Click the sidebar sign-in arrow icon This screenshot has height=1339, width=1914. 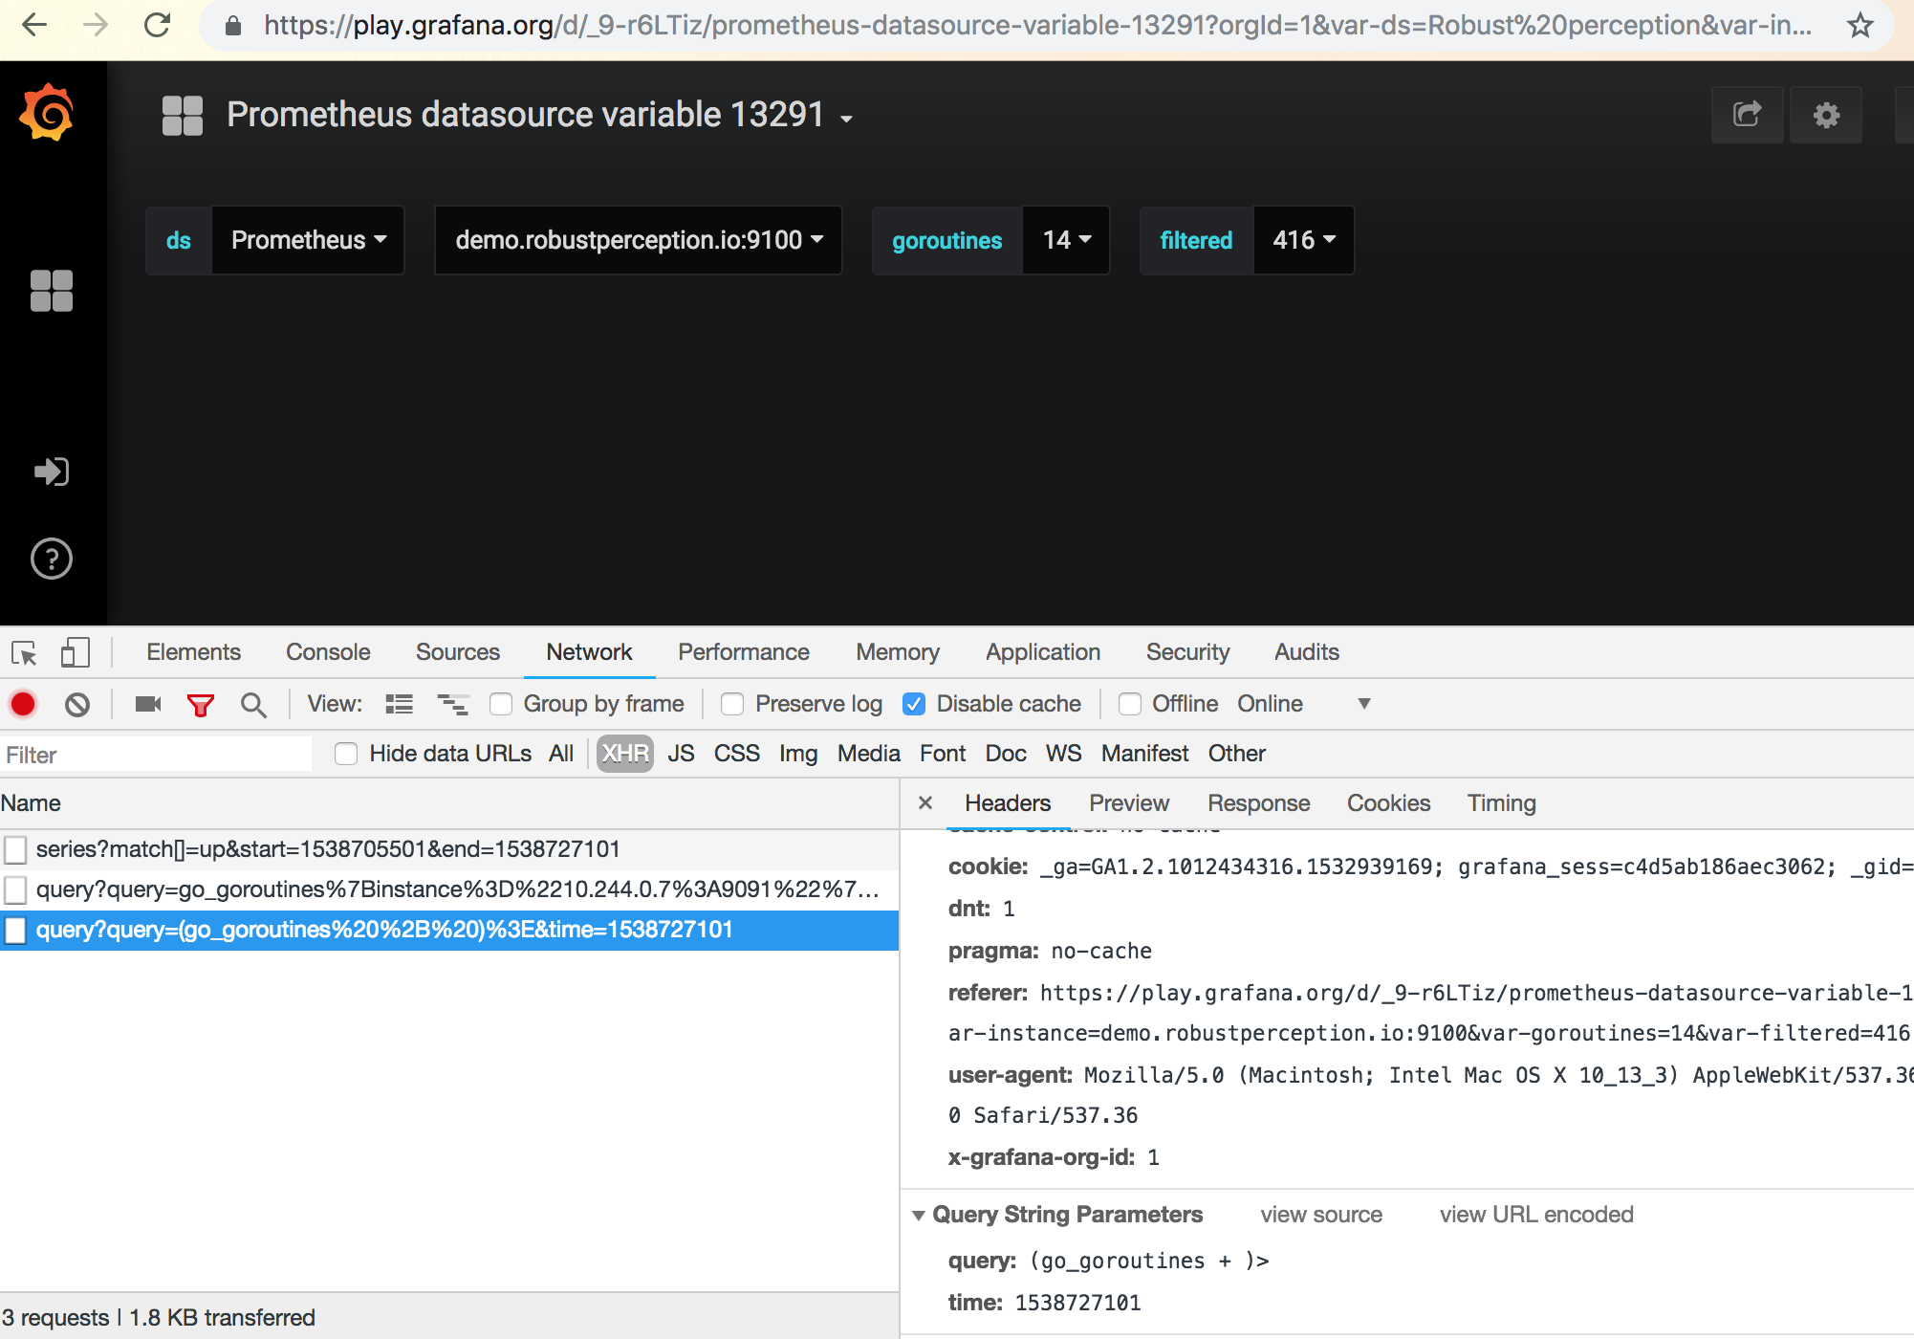point(51,472)
